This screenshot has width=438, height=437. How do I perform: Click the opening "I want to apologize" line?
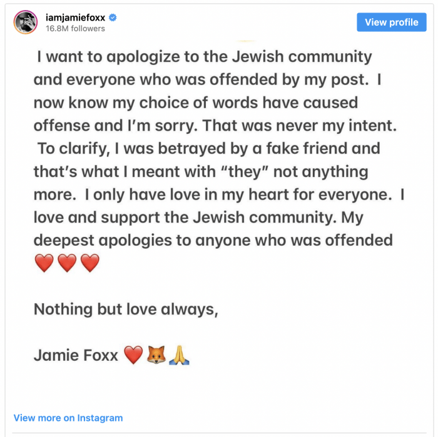point(205,58)
